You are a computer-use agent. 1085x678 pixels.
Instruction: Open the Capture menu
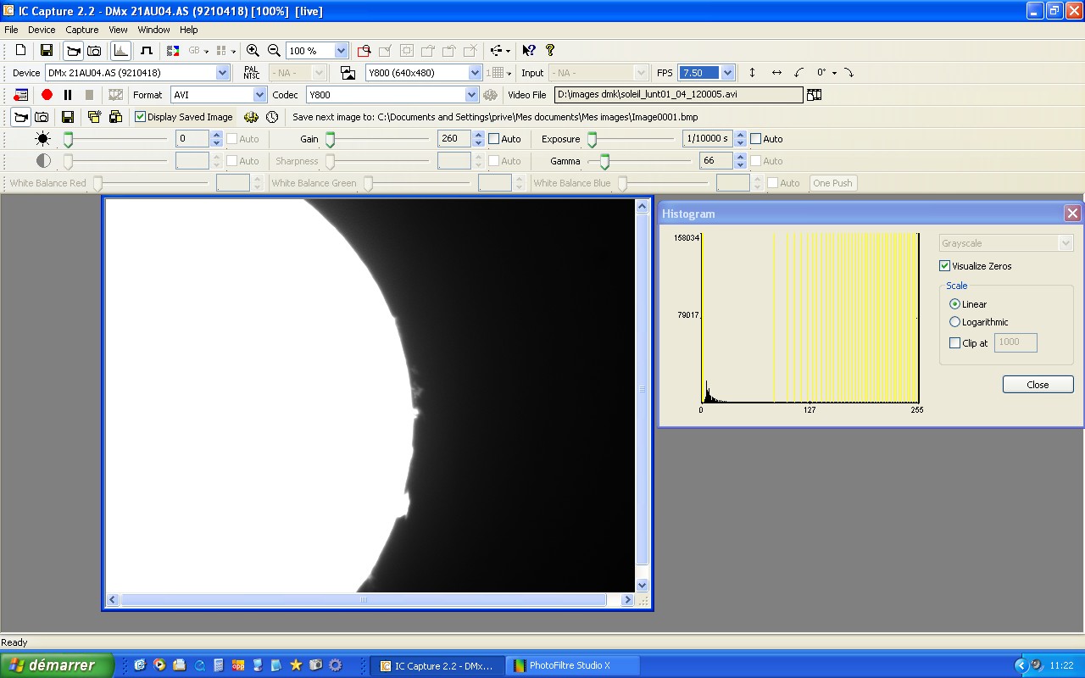click(82, 30)
